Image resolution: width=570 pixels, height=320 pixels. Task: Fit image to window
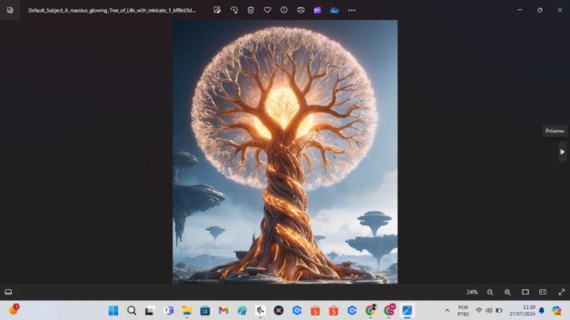pyautogui.click(x=525, y=292)
